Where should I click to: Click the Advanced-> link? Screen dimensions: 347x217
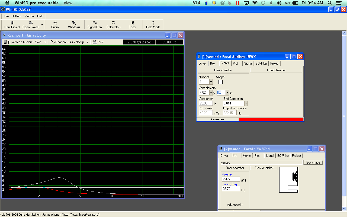tap(235, 205)
